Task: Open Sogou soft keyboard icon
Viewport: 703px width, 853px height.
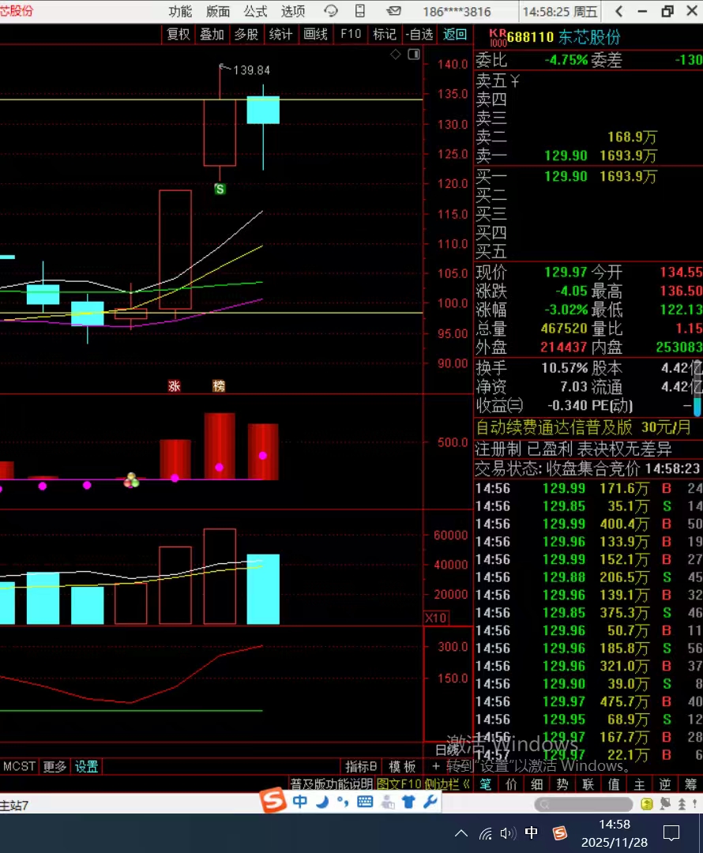Action: point(365,802)
